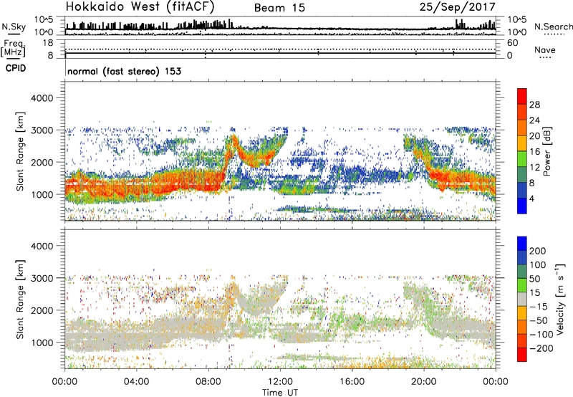Click the 'Velocity [m s-1]' colorbar label

tap(560, 299)
